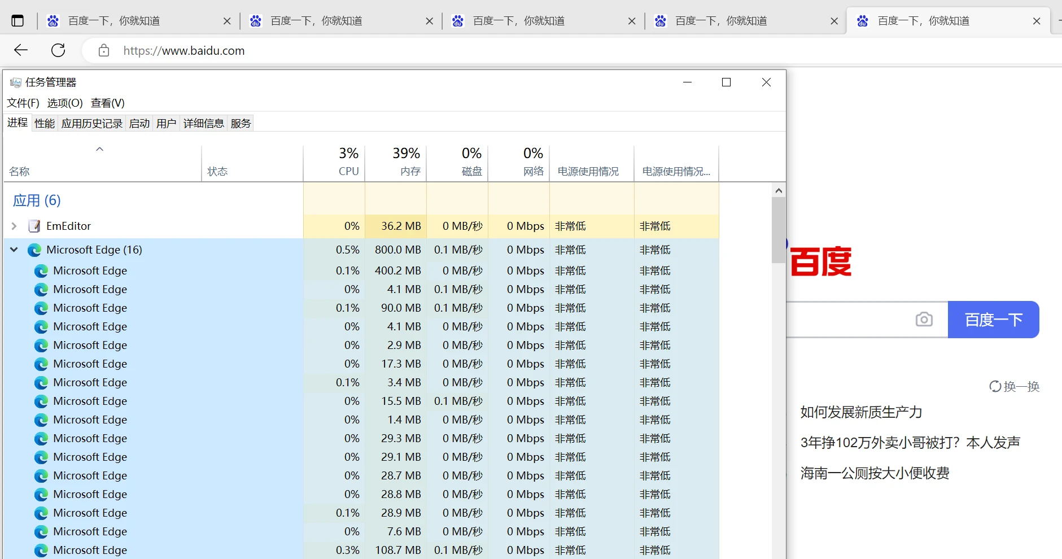Select Edge subprocess using 108.7 MB
The height and width of the screenshot is (559, 1062).
coord(361,550)
